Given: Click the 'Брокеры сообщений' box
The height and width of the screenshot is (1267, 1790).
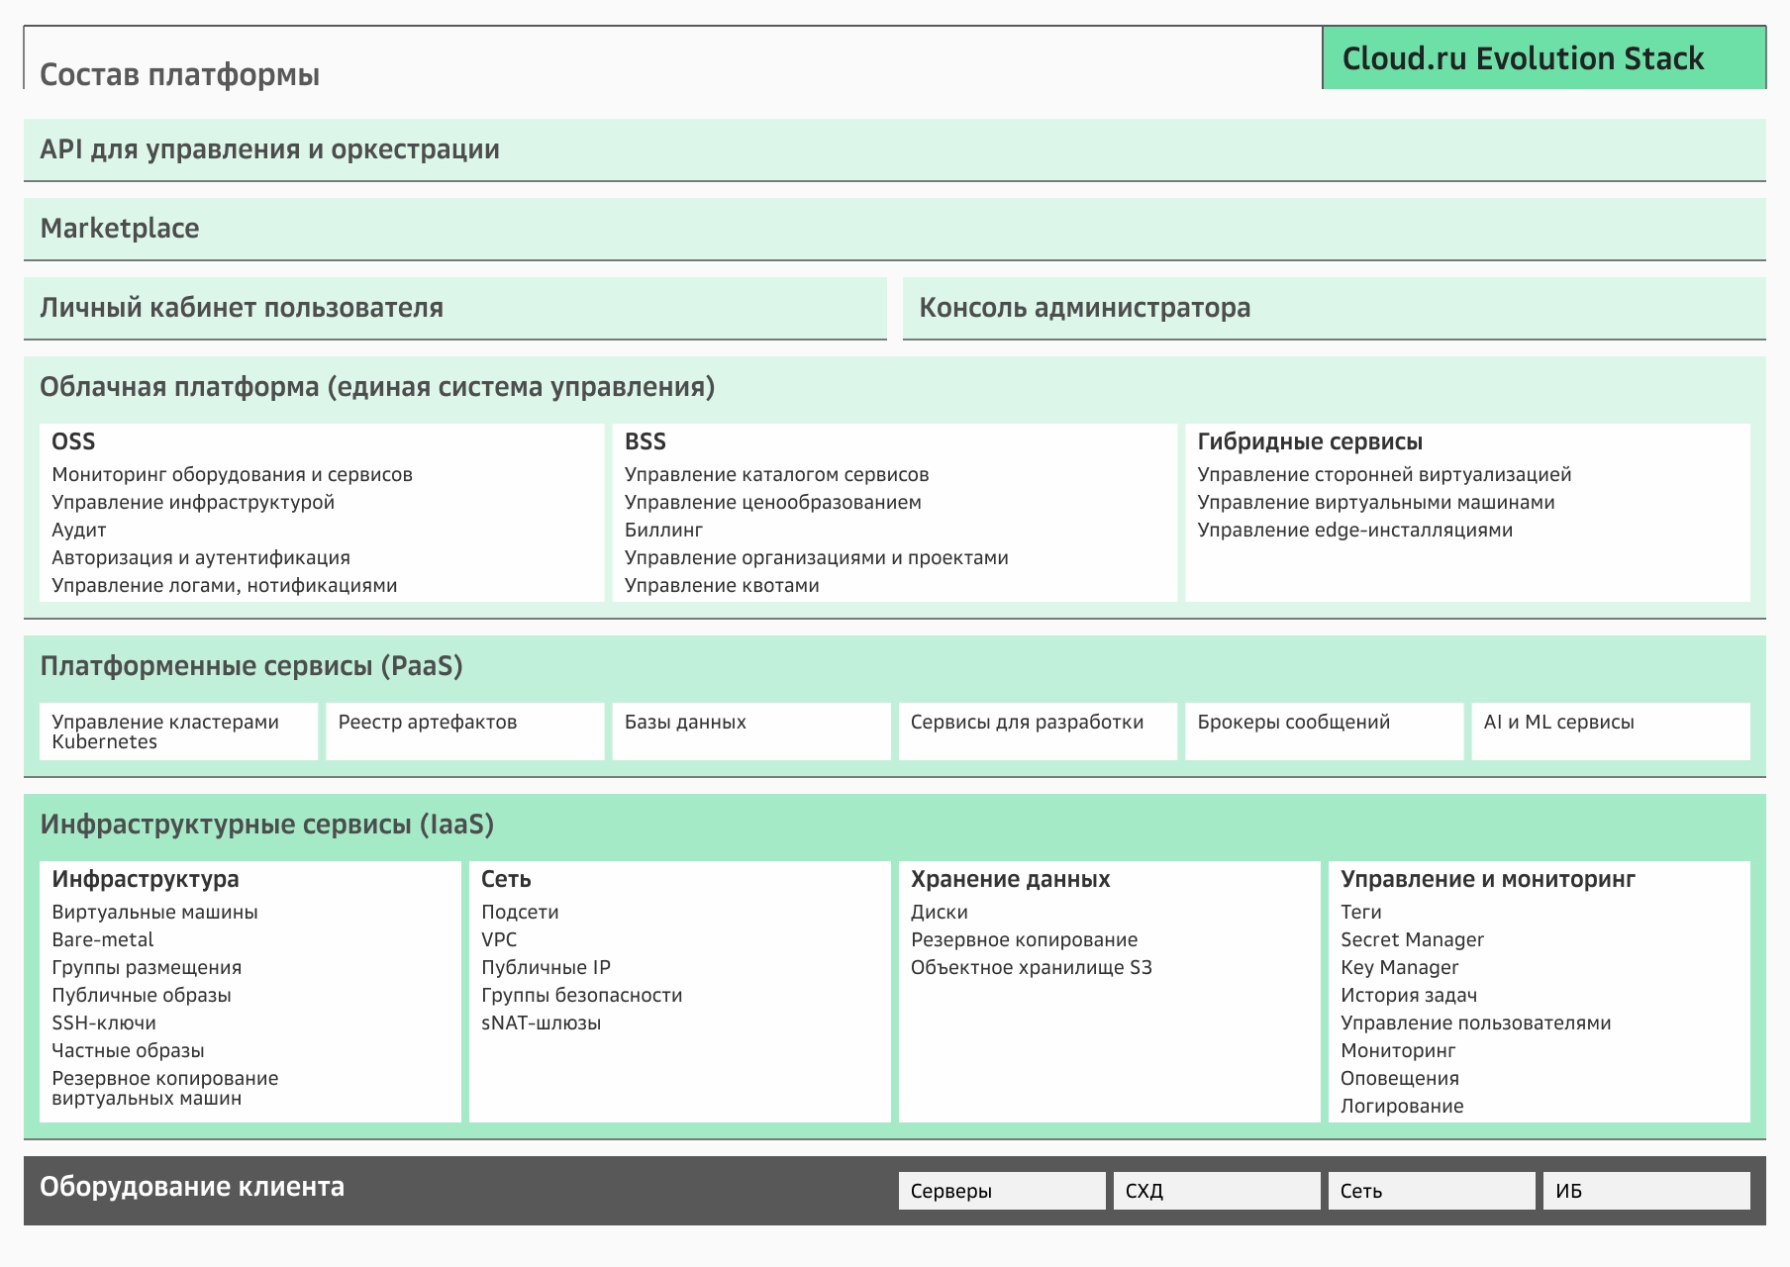Looking at the screenshot, I should (1325, 731).
